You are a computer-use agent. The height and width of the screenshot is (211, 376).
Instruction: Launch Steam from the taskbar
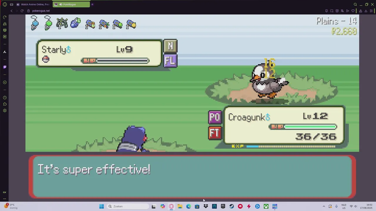tap(231, 206)
